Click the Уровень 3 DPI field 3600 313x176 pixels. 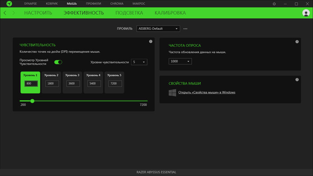click(73, 83)
